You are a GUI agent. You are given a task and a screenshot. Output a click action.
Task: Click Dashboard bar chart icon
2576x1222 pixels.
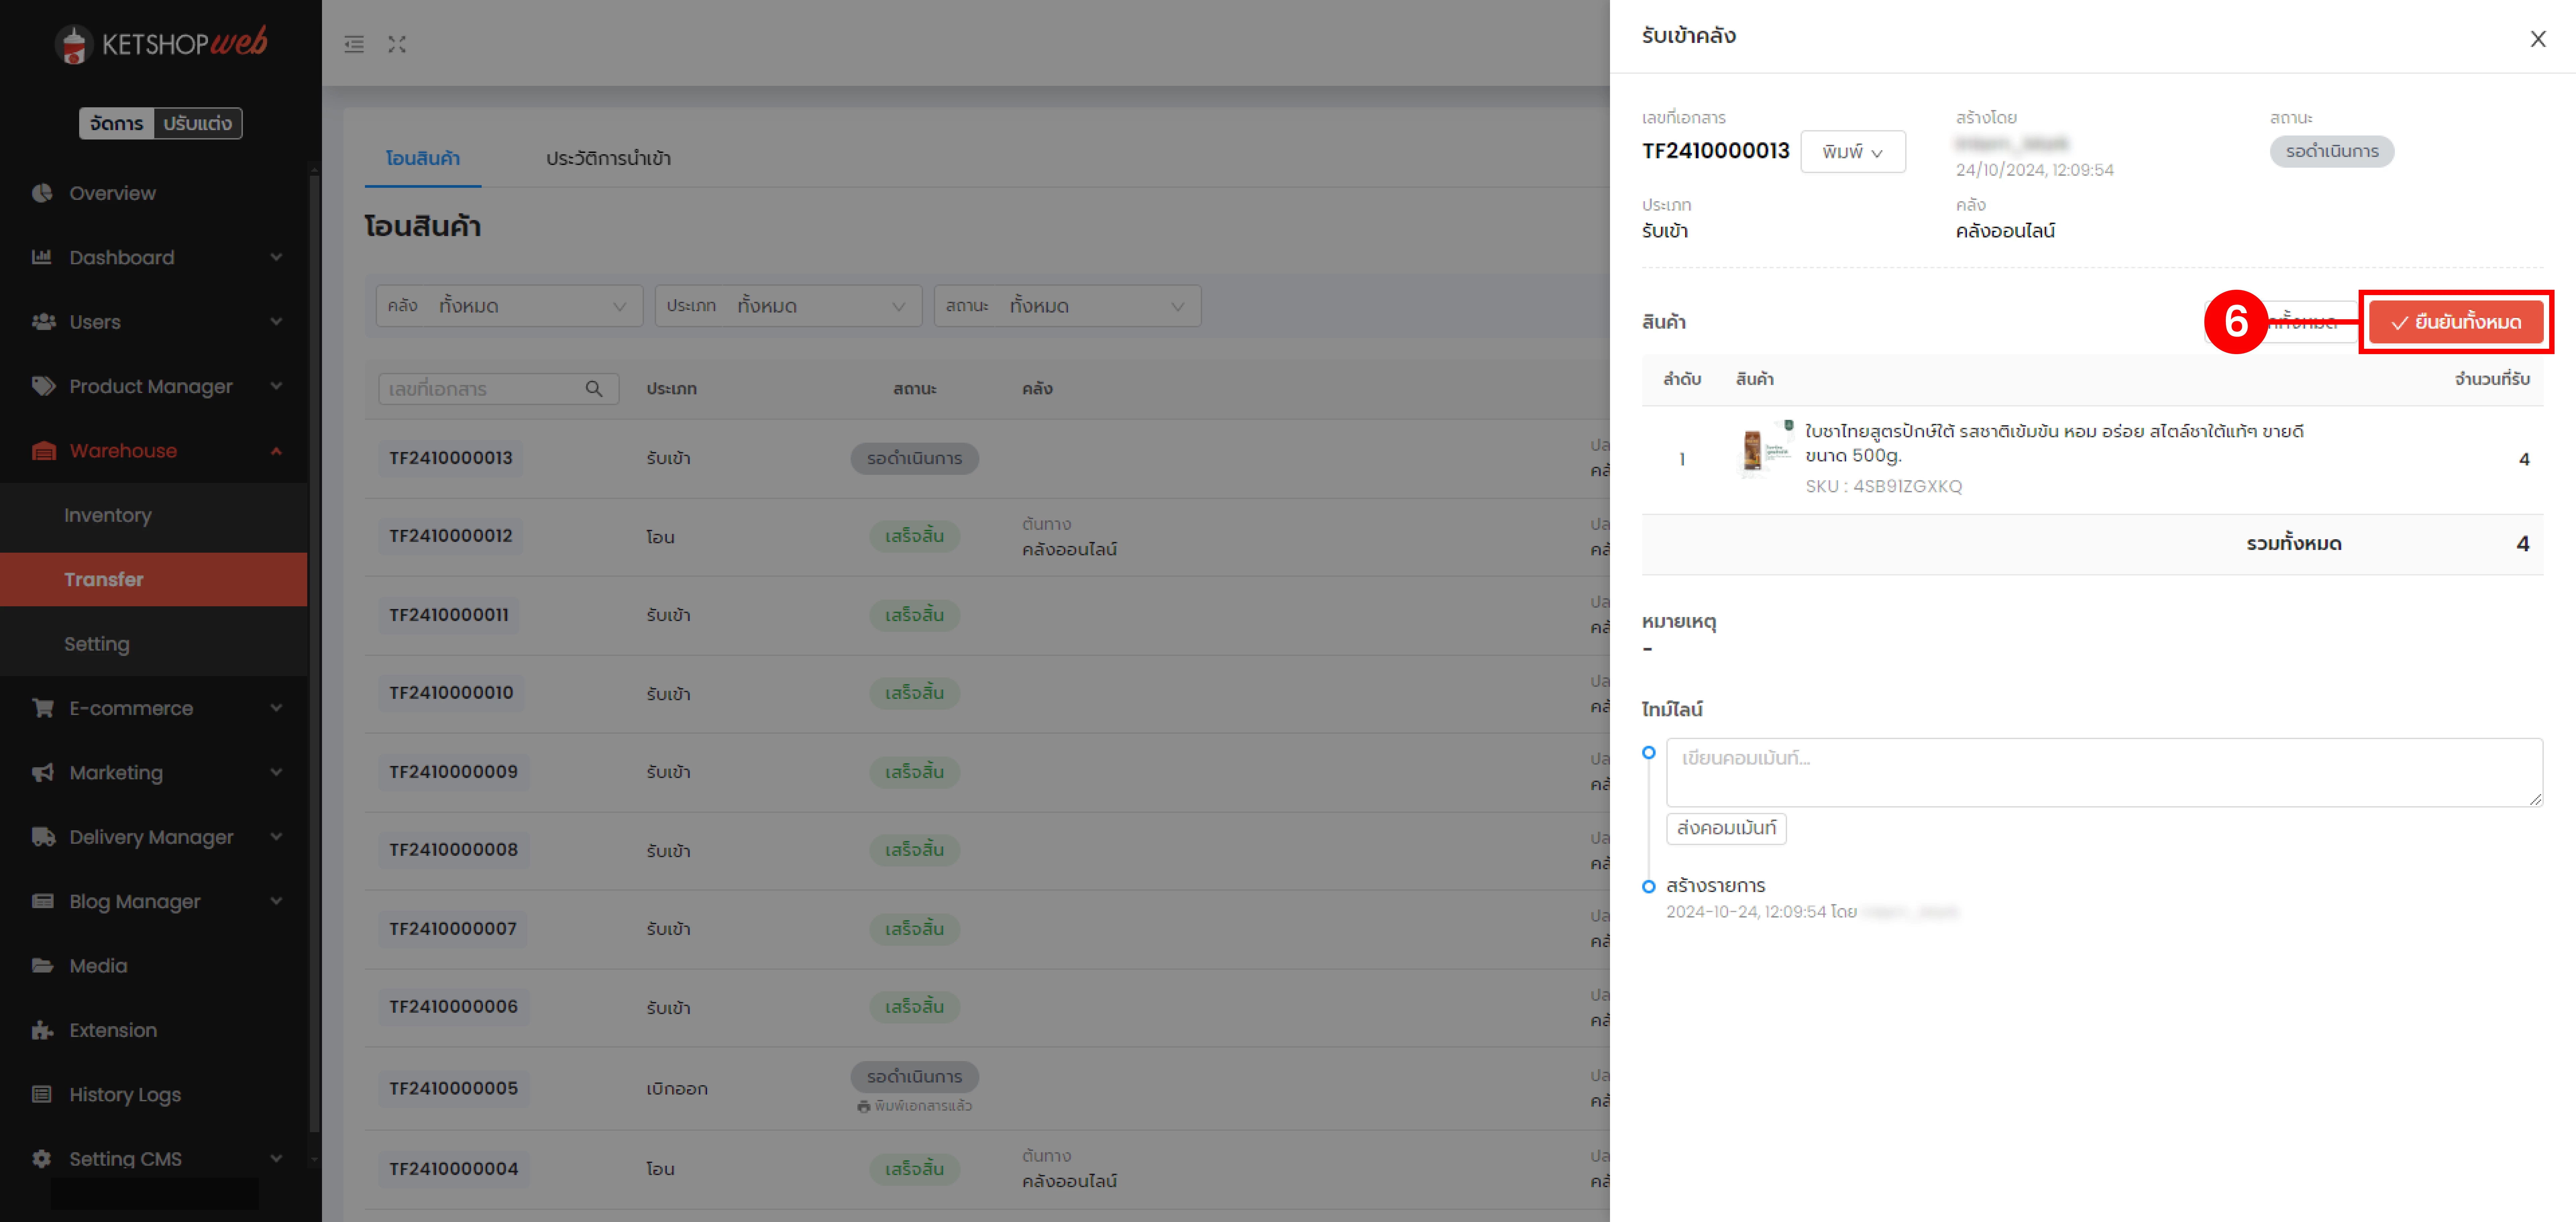click(x=42, y=257)
